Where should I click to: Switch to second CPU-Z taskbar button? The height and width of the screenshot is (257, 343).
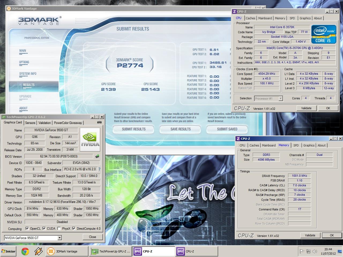coord(197,251)
